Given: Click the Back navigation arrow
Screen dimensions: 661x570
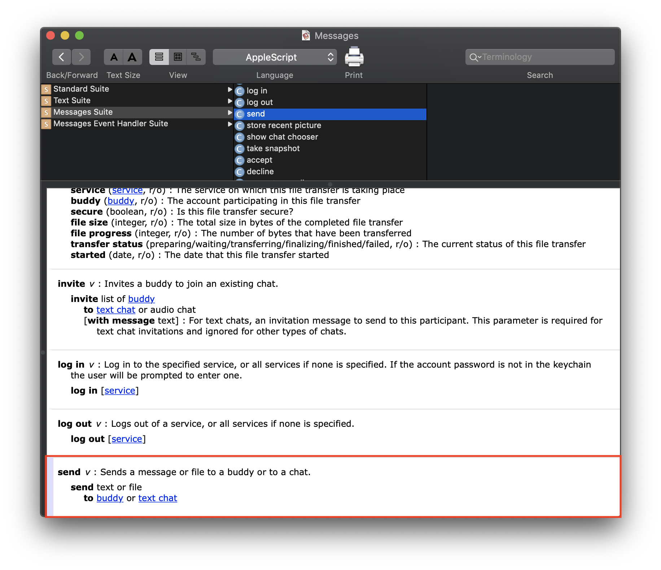Looking at the screenshot, I should (62, 57).
